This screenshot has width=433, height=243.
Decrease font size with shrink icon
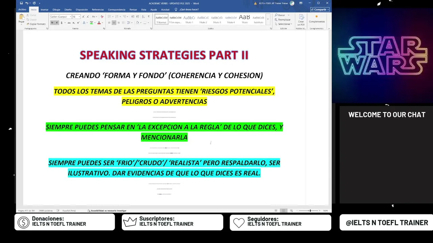click(88, 17)
